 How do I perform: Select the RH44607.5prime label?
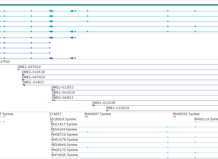(x=98, y=114)
